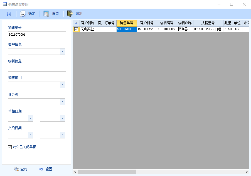This screenshot has height=176, width=251.
Task: Click the horizontal scrollbar left arrow
Action: (75, 172)
